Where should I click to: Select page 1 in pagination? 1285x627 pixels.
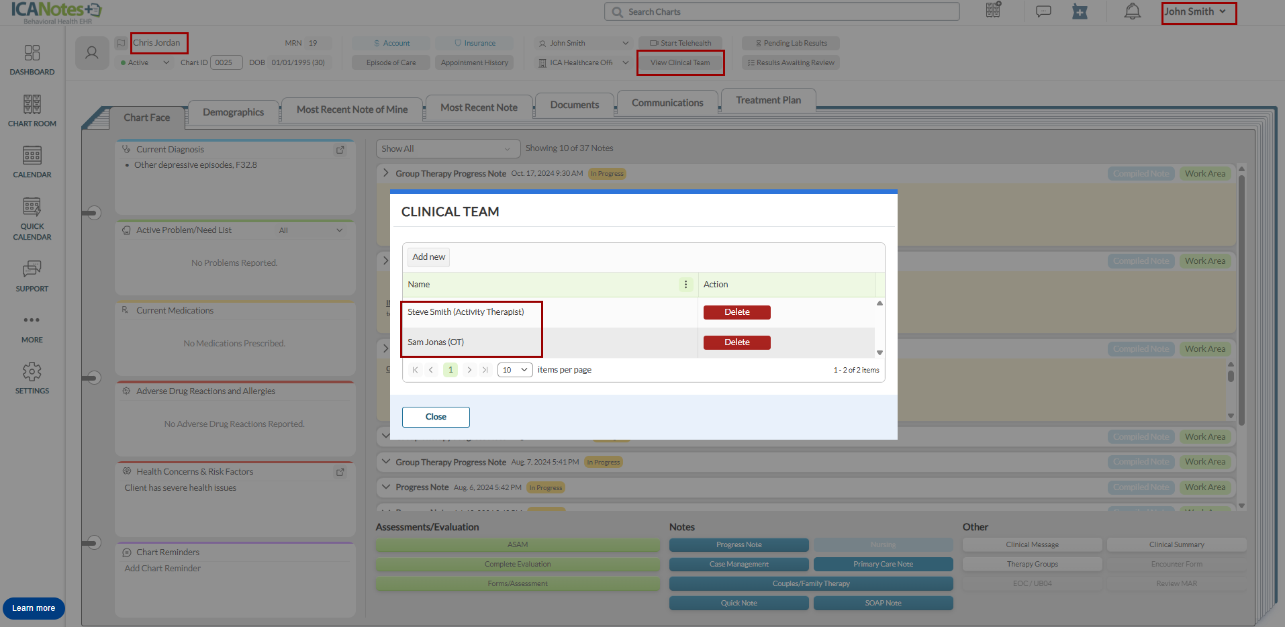tap(450, 370)
